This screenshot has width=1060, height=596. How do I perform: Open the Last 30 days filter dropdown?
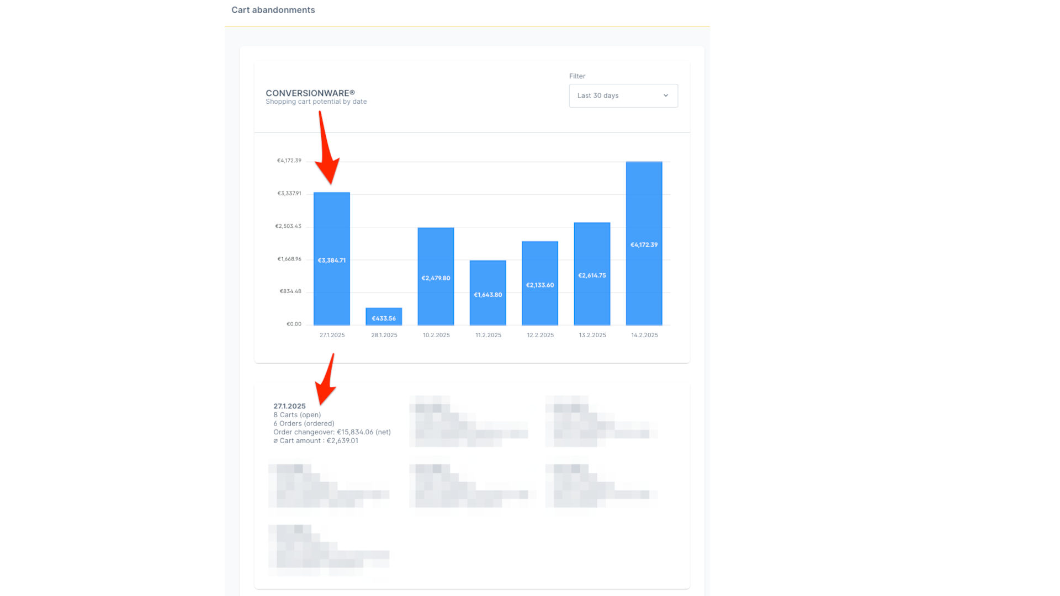[x=623, y=95]
